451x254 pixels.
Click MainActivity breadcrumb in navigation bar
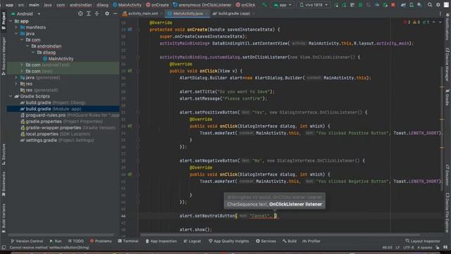coord(127,5)
